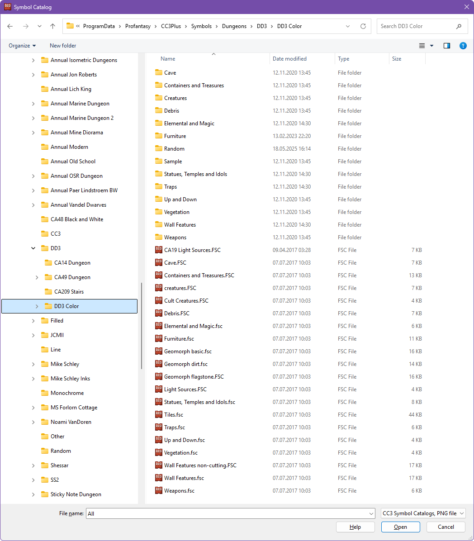Click the Weapons folder icon
The height and width of the screenshot is (541, 474).
tap(158, 237)
